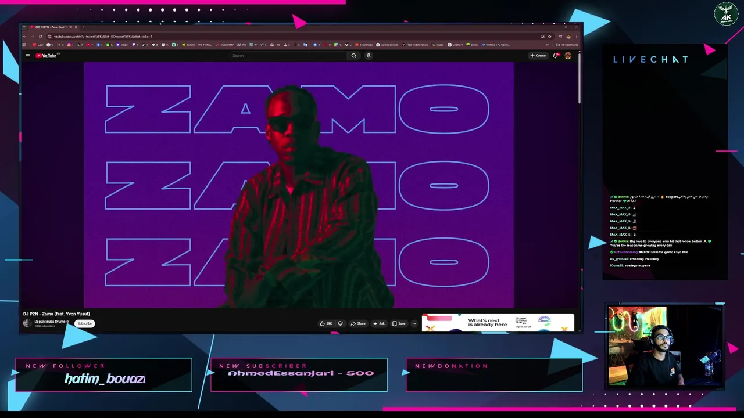Open the pixels bookmark

[x=471, y=45]
